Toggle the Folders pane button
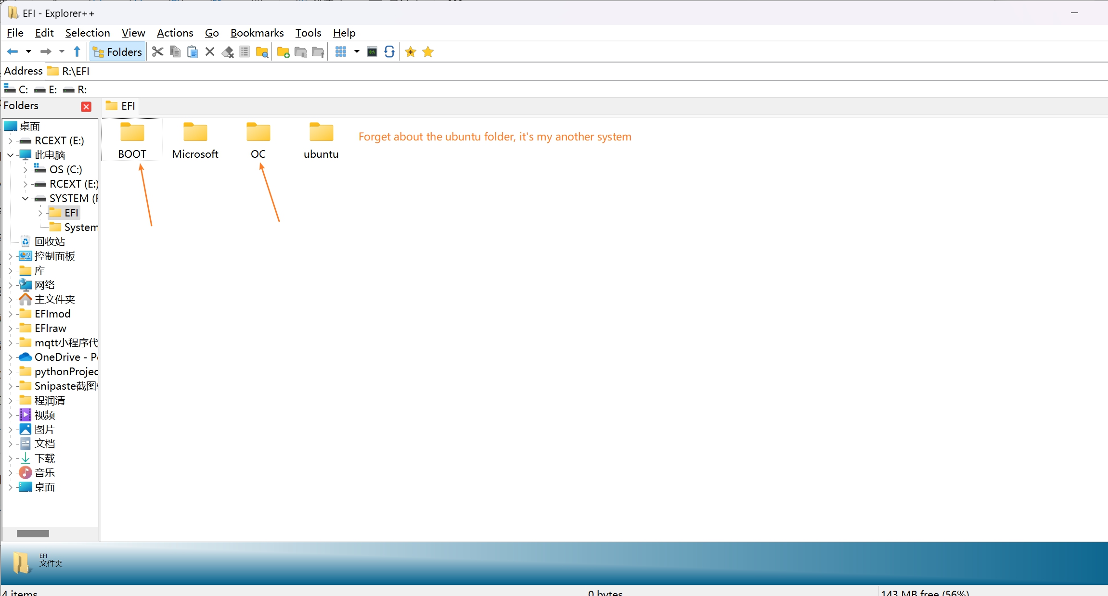The width and height of the screenshot is (1108, 596). [117, 52]
